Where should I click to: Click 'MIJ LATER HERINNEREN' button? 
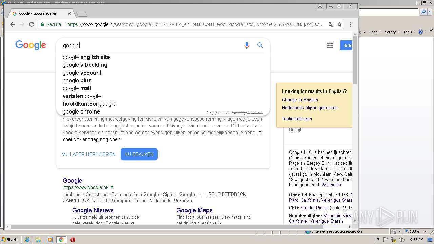coord(88,154)
